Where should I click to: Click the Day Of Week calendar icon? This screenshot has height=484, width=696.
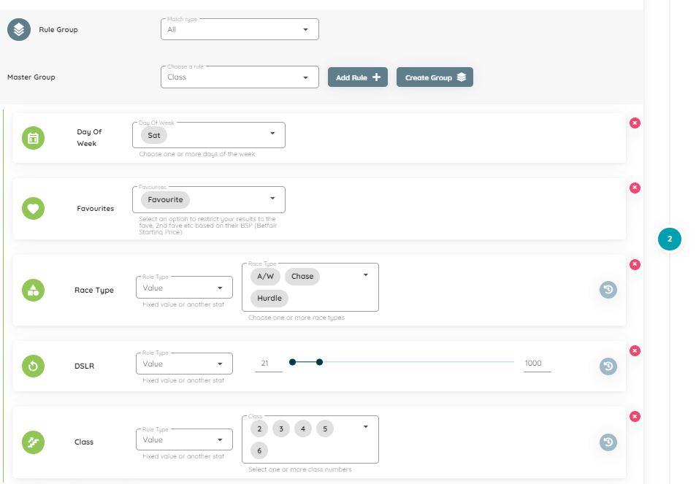[33, 138]
